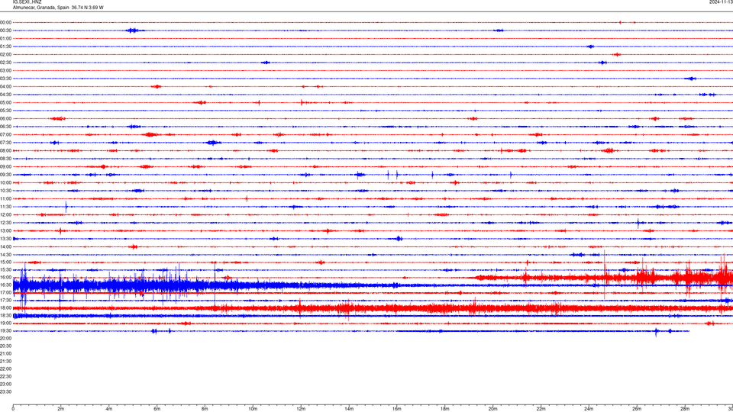Click the 09:30 time row label
733x412 pixels.
click(5, 175)
